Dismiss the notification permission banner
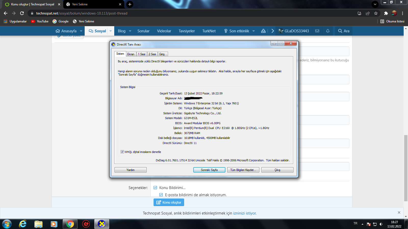This screenshot has width=408, height=229. tap(399, 212)
